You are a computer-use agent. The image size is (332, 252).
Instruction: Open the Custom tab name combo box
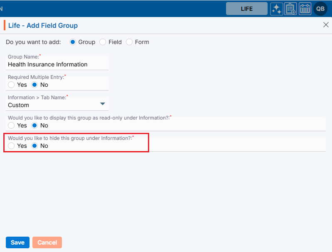(54, 105)
